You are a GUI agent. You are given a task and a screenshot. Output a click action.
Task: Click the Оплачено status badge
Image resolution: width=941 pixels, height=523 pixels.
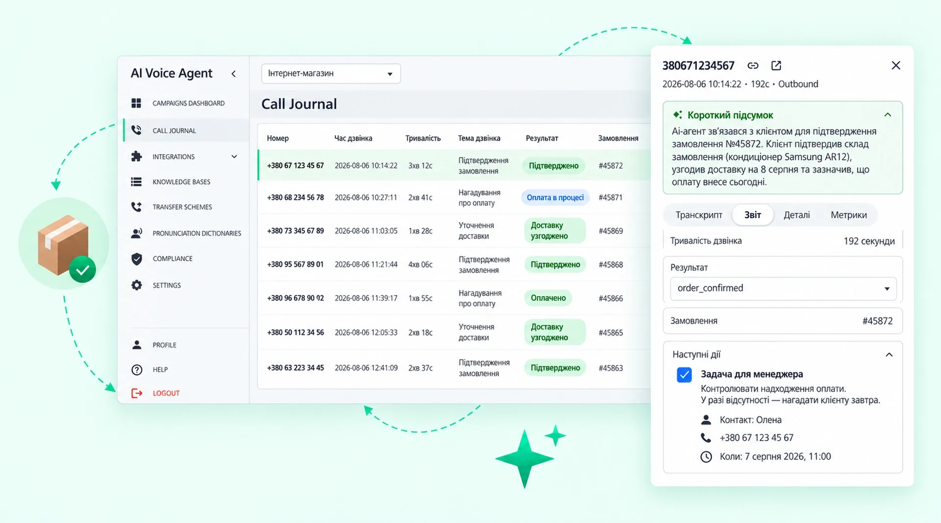click(x=548, y=298)
